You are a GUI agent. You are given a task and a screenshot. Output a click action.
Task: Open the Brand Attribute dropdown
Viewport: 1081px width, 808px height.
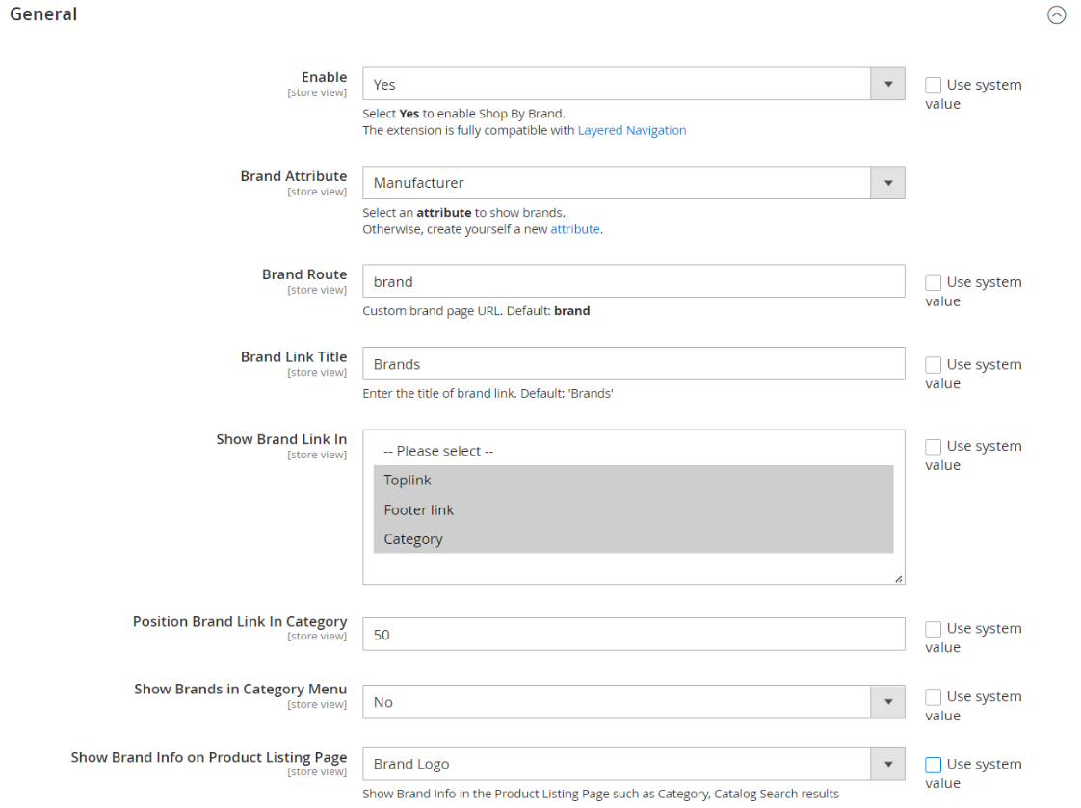click(633, 183)
